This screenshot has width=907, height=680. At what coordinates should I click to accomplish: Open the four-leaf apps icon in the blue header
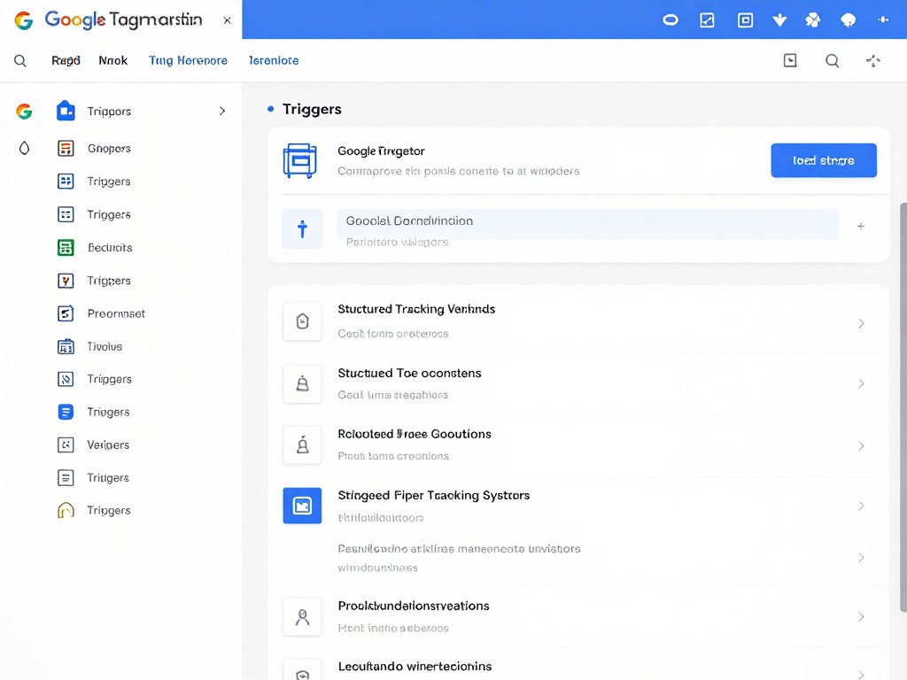pyautogui.click(x=813, y=20)
